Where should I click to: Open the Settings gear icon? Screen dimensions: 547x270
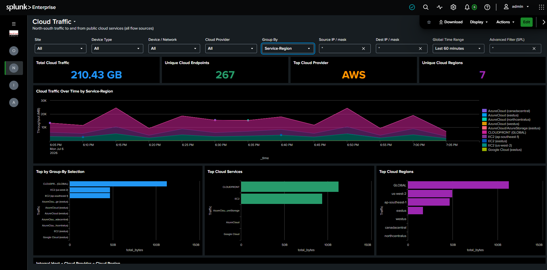pos(453,7)
